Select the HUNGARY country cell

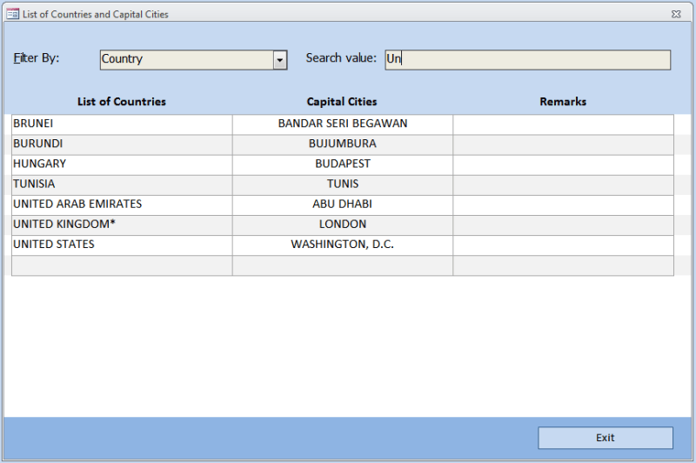122,164
